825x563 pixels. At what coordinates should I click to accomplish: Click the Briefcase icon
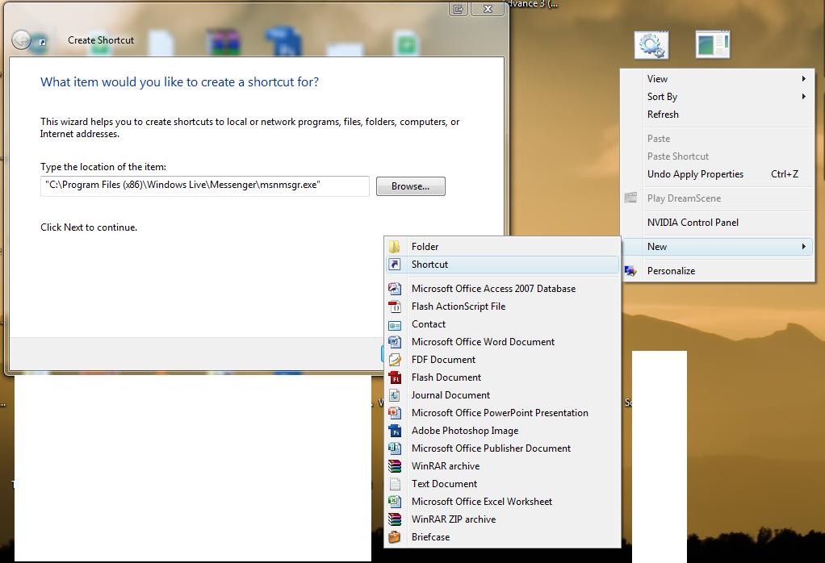pyautogui.click(x=395, y=537)
